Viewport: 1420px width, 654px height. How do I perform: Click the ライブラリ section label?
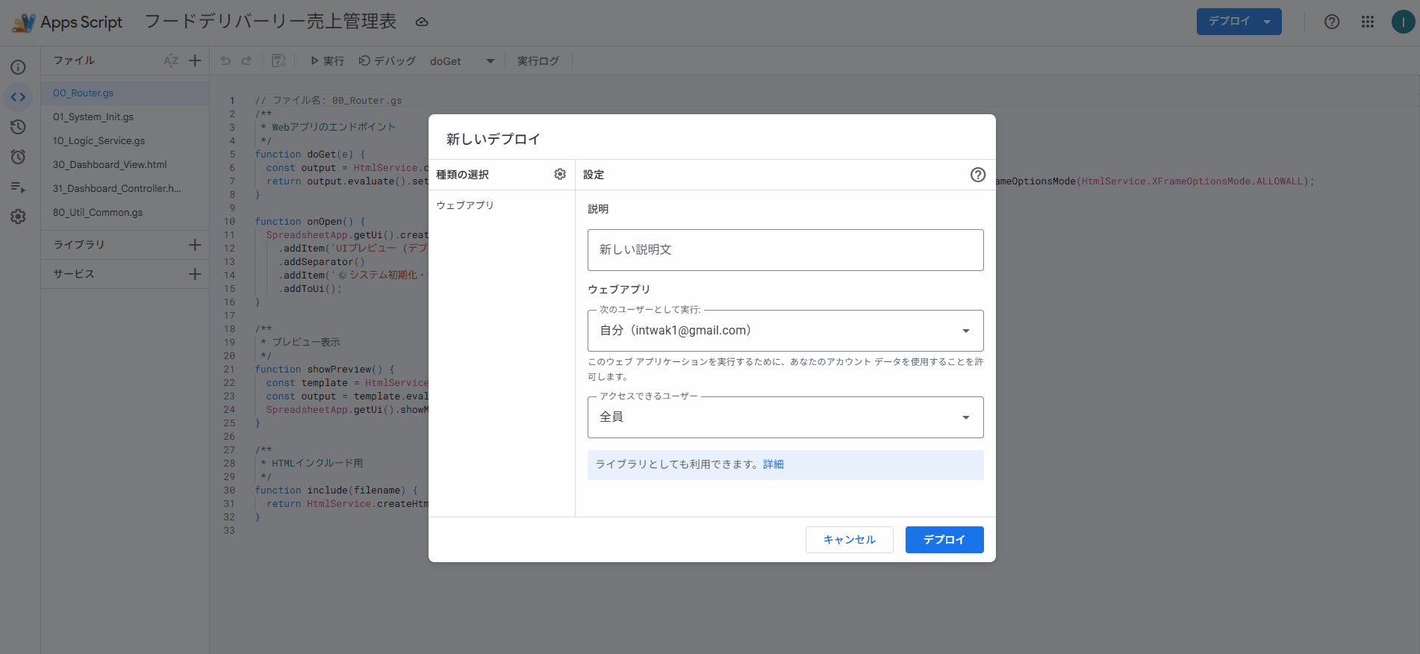[x=79, y=245]
